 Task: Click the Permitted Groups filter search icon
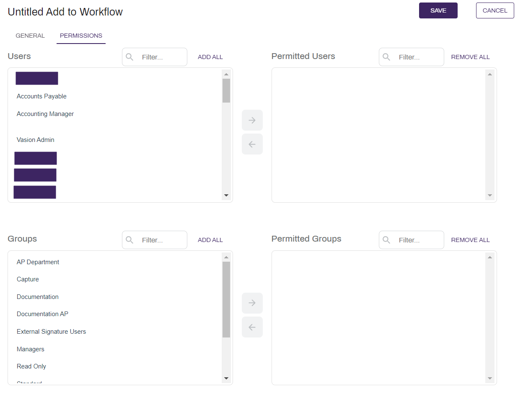(x=386, y=240)
